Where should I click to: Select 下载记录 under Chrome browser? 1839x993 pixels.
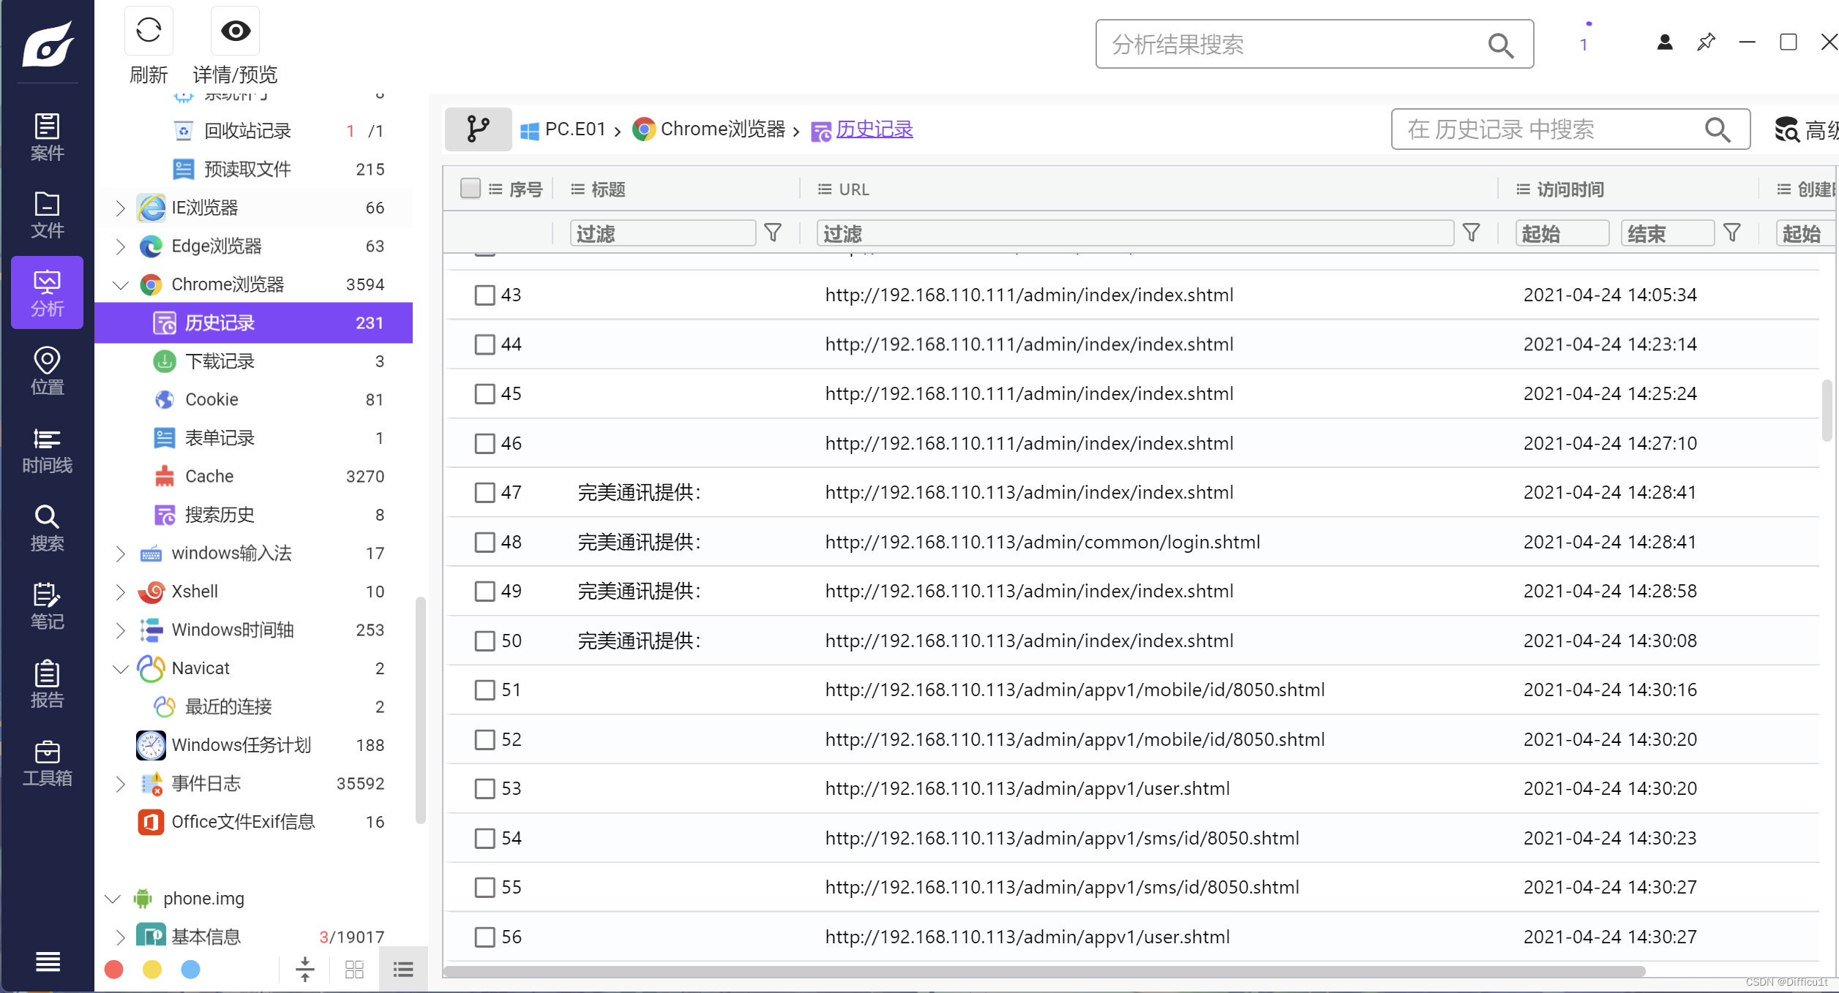point(220,361)
